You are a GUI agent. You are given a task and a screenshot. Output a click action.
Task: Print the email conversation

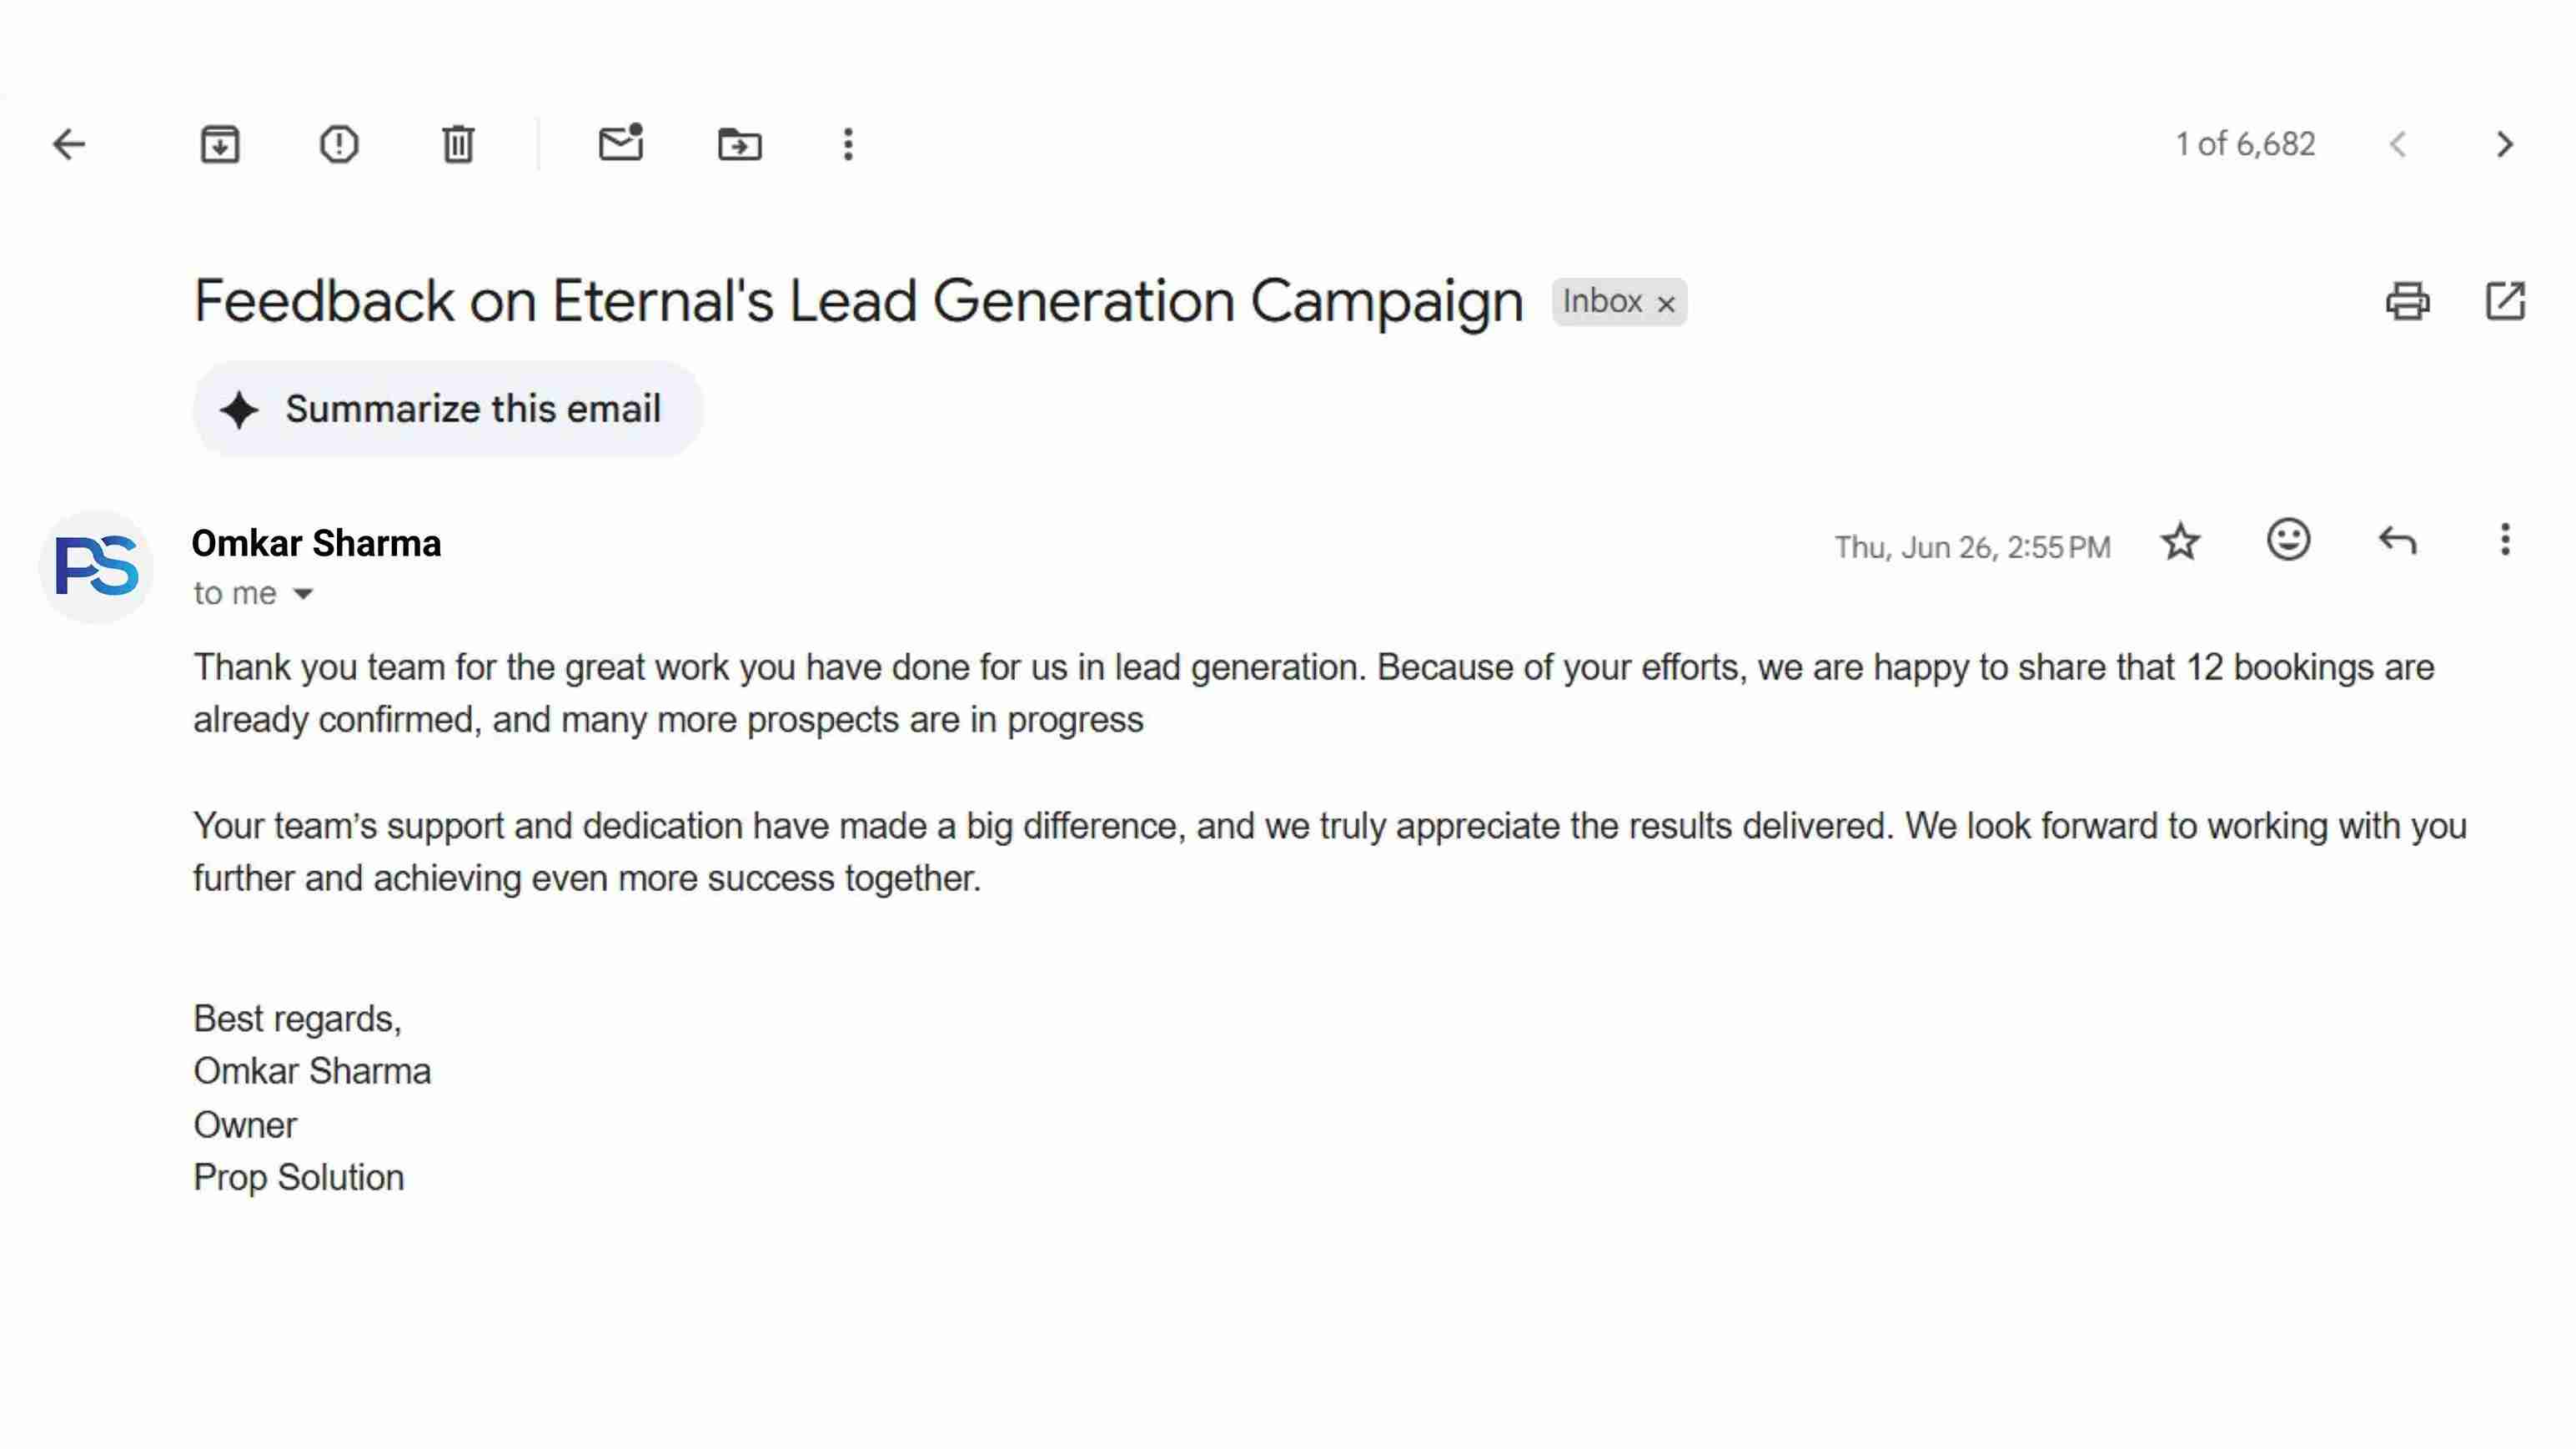click(x=2407, y=301)
